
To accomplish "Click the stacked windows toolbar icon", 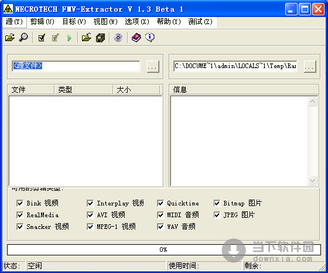I will click(x=100, y=38).
